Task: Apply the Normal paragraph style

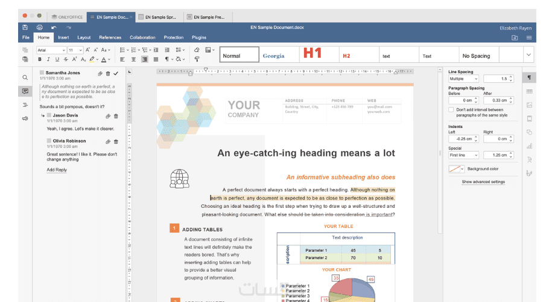Action: [240, 54]
